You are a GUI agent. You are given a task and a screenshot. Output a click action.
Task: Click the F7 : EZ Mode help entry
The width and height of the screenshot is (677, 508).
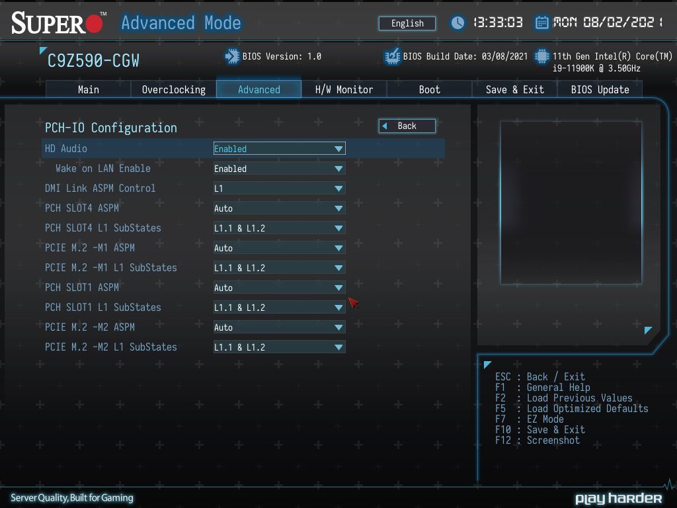(x=530, y=419)
